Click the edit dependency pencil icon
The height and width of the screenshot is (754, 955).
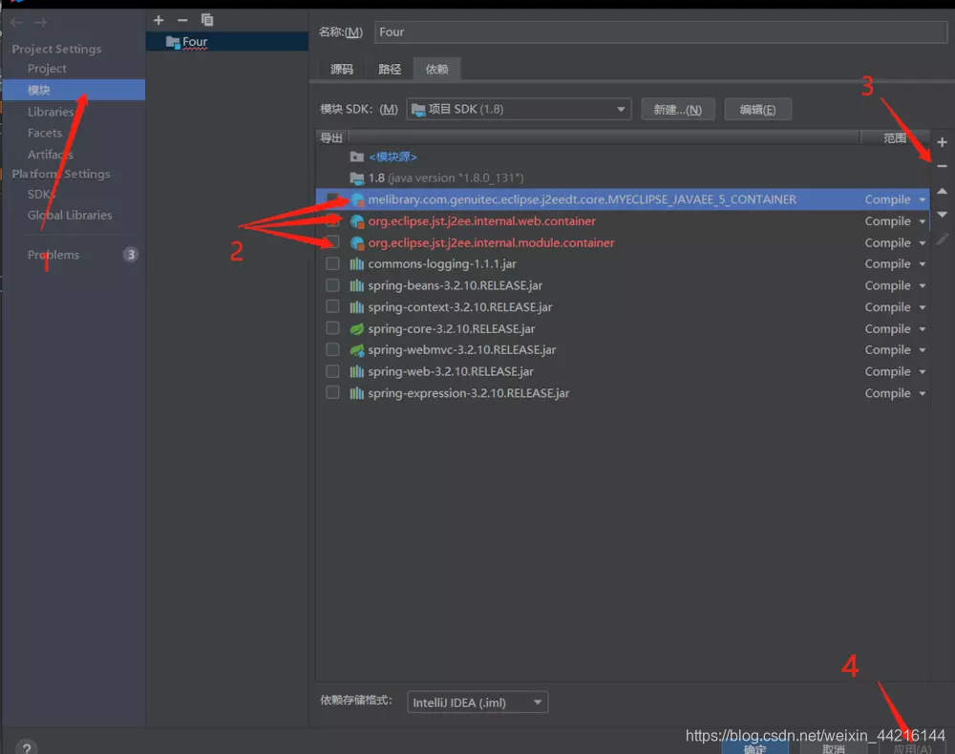pos(942,240)
